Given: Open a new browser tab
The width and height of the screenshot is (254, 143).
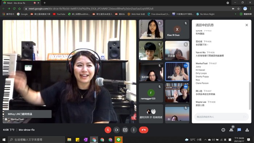Looking at the screenshot, I should [x=45, y=3].
